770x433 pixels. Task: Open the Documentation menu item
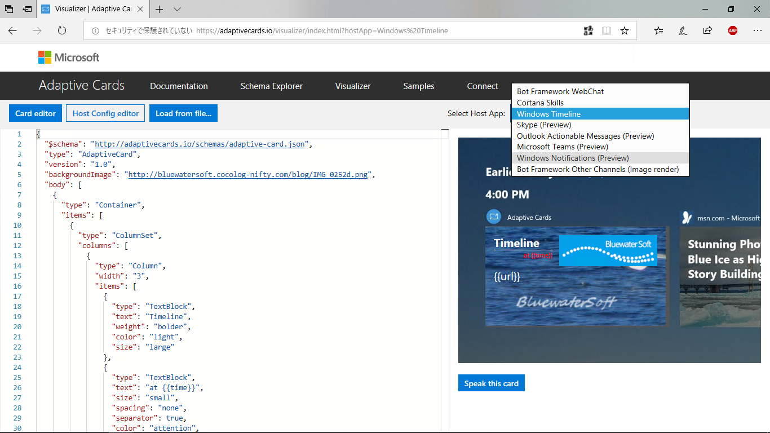click(x=179, y=86)
